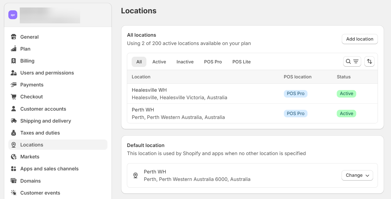Click the store avatar in the sidebar header

tap(13, 15)
